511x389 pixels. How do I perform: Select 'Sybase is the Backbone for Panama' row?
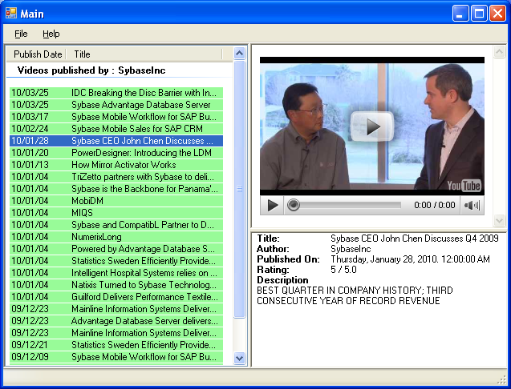pos(116,189)
